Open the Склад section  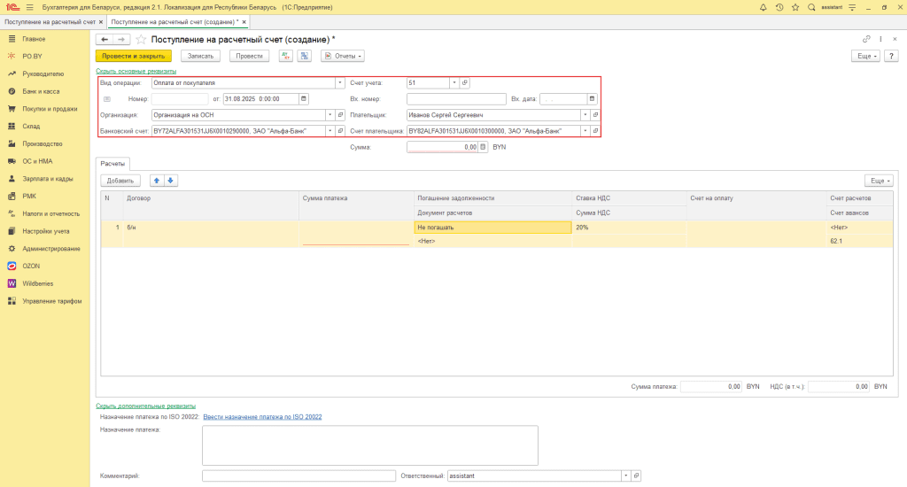(x=31, y=126)
